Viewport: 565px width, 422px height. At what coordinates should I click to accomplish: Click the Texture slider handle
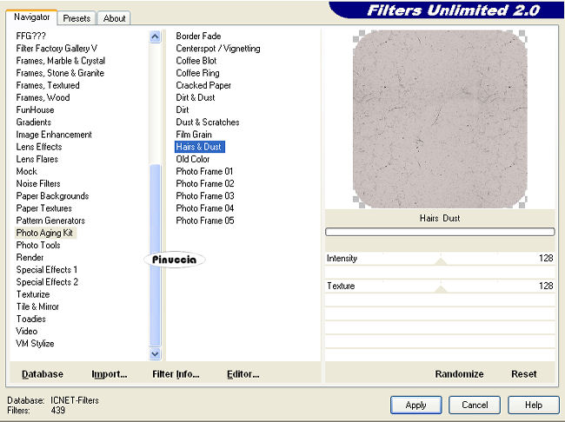click(440, 289)
